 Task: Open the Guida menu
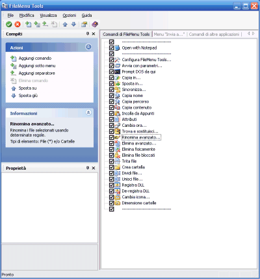pos(86,16)
